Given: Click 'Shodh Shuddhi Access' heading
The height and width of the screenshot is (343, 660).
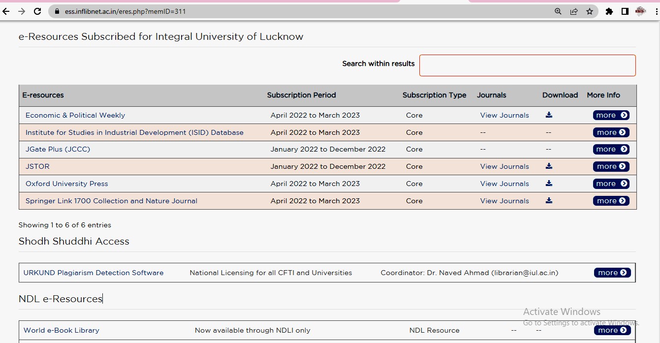Looking at the screenshot, I should click(x=74, y=241).
